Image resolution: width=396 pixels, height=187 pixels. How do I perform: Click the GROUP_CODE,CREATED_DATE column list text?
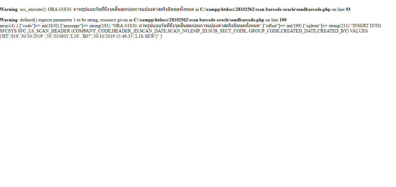pyautogui.click(x=282, y=31)
